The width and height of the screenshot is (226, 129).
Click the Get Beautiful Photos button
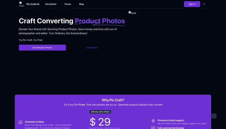pos(42,48)
